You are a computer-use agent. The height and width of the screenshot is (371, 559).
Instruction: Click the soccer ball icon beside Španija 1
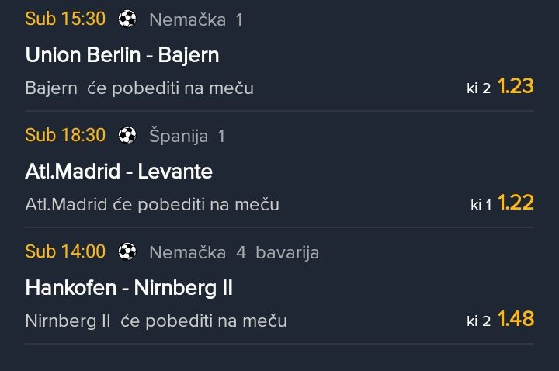[127, 136]
